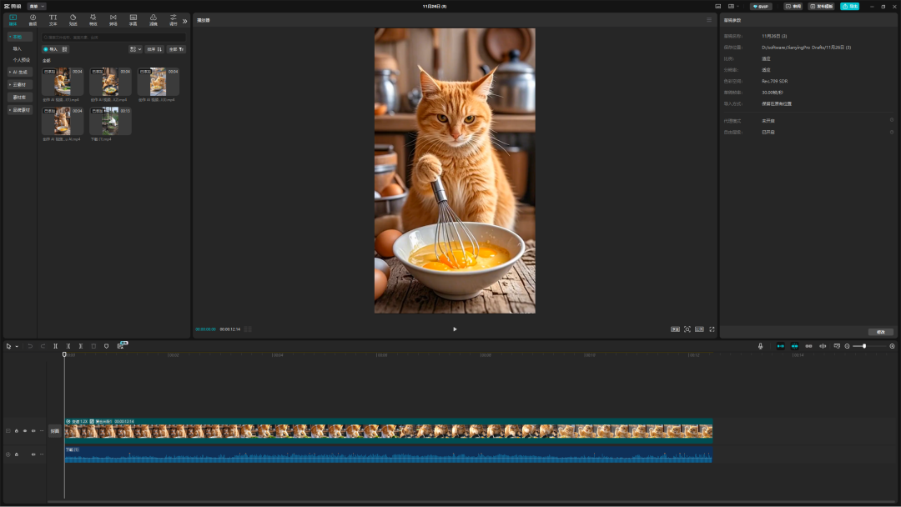901x507 pixels.
Task: Open the Stickers (贴纸) panel icon
Action: 73,19
